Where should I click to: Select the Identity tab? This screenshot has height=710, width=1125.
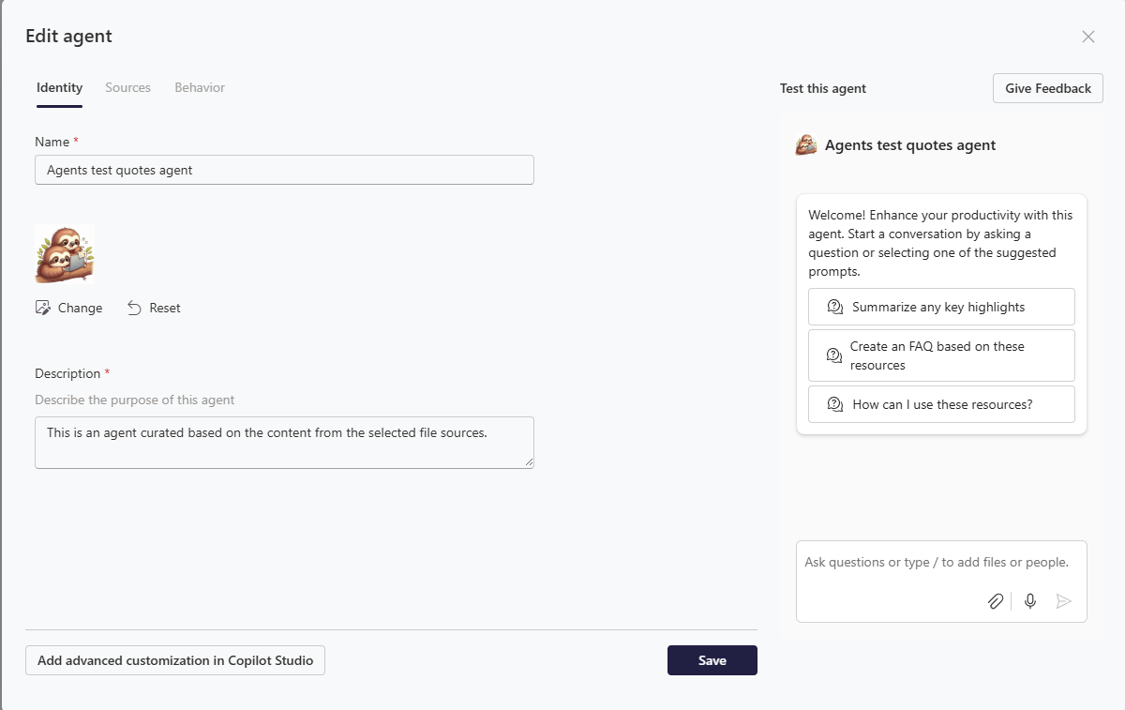point(59,87)
